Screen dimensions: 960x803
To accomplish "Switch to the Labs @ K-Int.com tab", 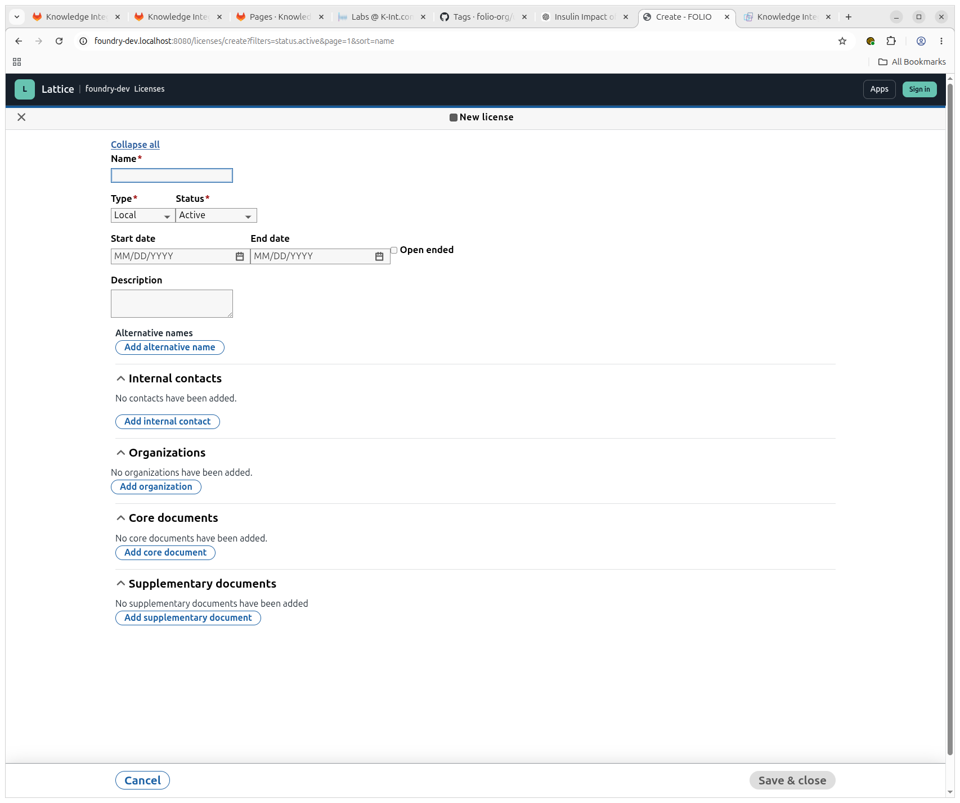I will [382, 17].
